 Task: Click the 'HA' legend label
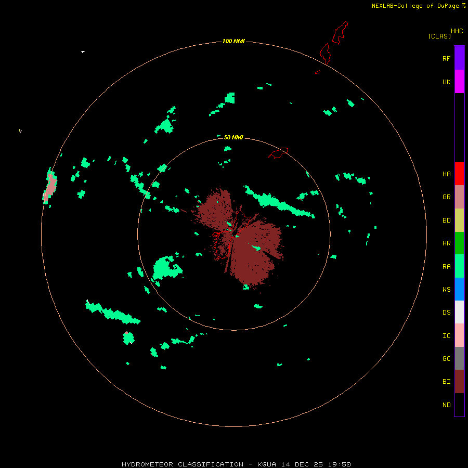(x=446, y=174)
